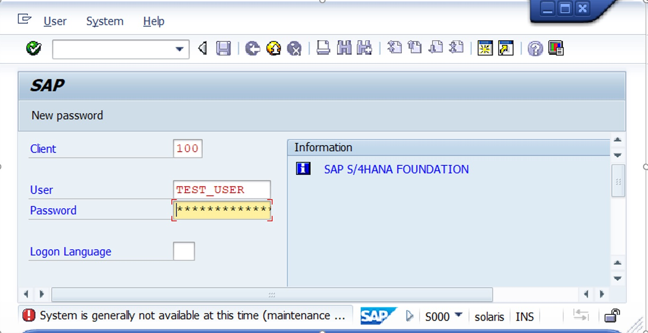Open the System menu
Image resolution: width=648 pixels, height=333 pixels.
(105, 21)
